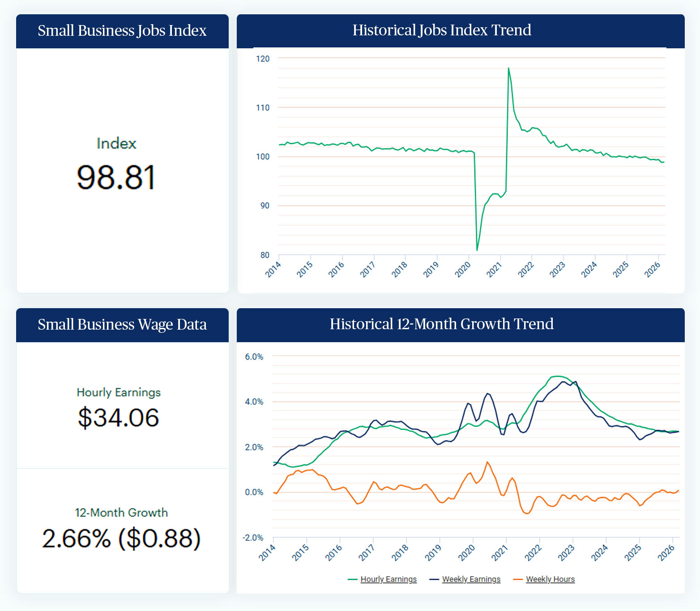Viewport: 700px width, 611px height.
Task: Toggle the Weekly Hours legend series
Action: click(x=550, y=579)
